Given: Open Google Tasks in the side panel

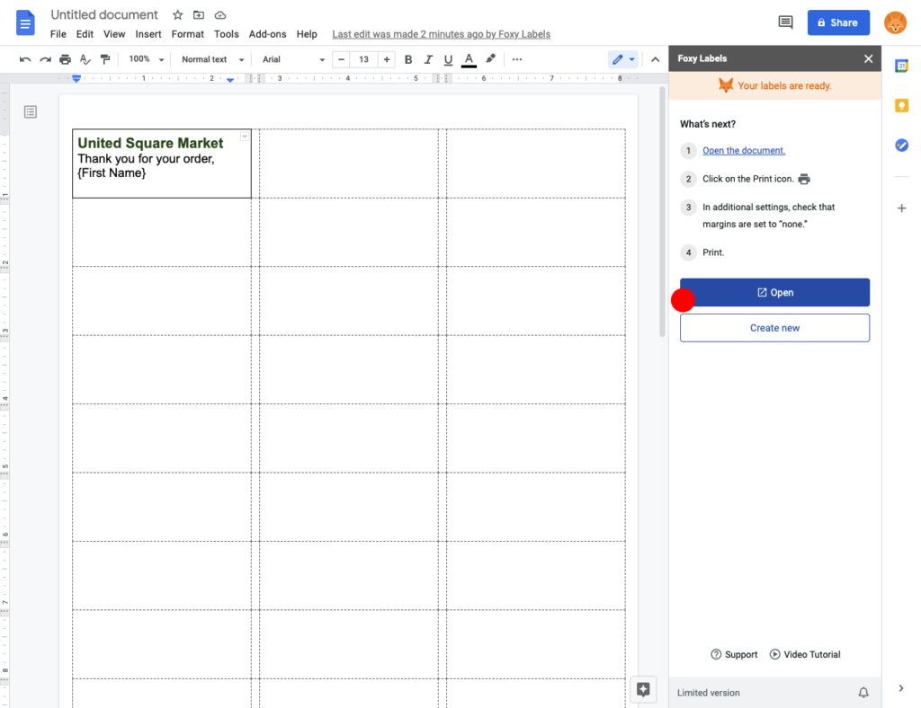Looking at the screenshot, I should 901,145.
